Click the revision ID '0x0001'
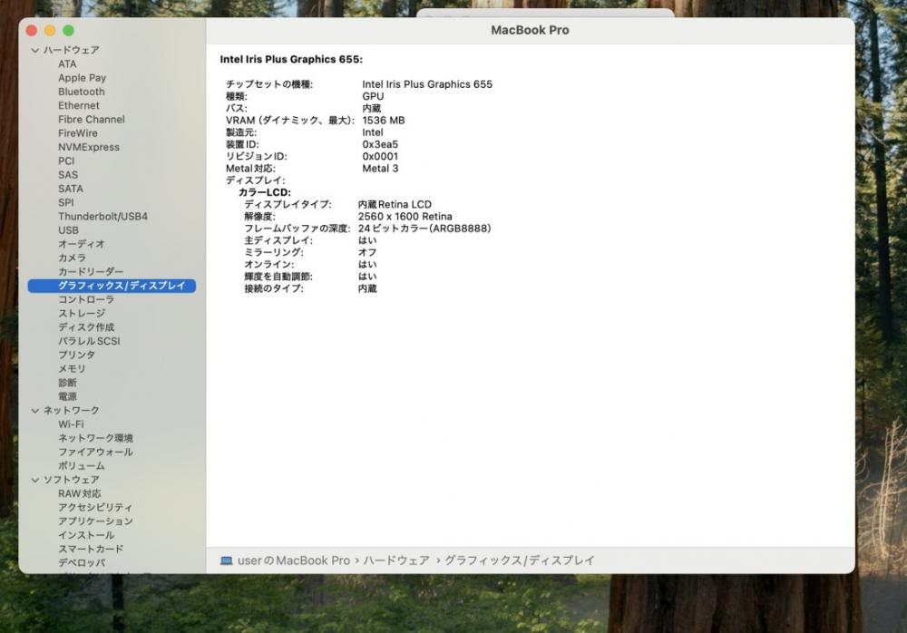The image size is (907, 633). point(380,157)
